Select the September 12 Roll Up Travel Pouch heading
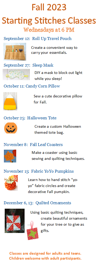This screenshot has width=98, height=263. click(38, 39)
